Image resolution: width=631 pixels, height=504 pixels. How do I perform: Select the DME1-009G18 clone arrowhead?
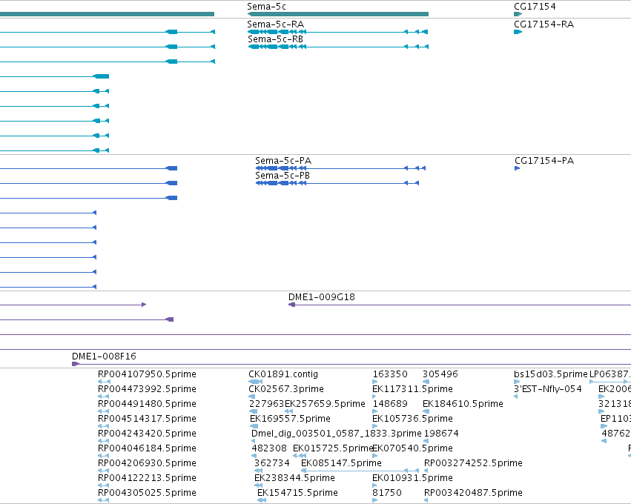[x=291, y=305]
